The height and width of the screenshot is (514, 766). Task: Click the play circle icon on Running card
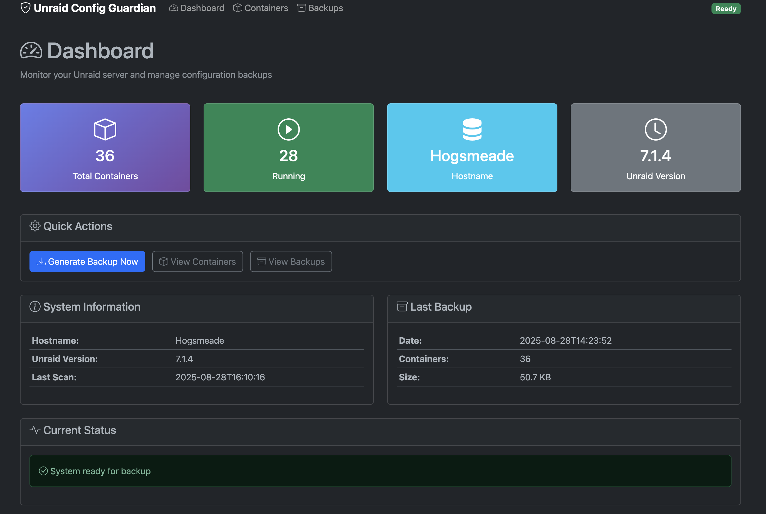click(288, 129)
